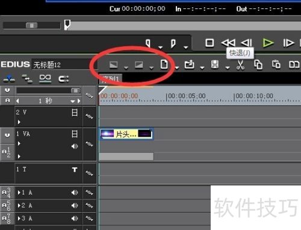This screenshot has height=230, width=301.
Task: Click the second transition icon
Action: [139, 65]
